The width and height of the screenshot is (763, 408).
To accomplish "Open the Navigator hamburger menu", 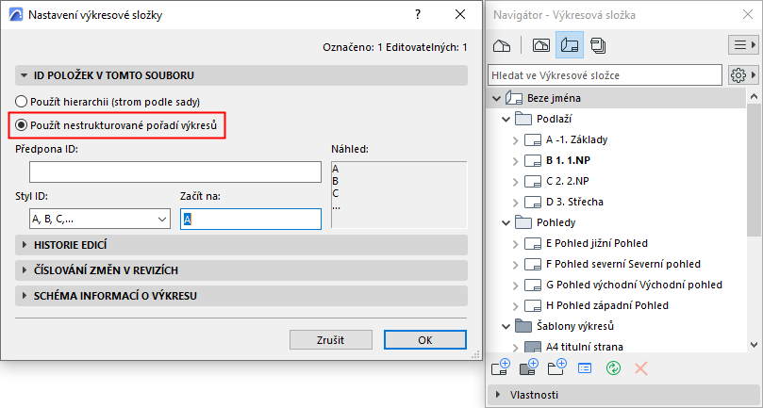I will pos(740,44).
